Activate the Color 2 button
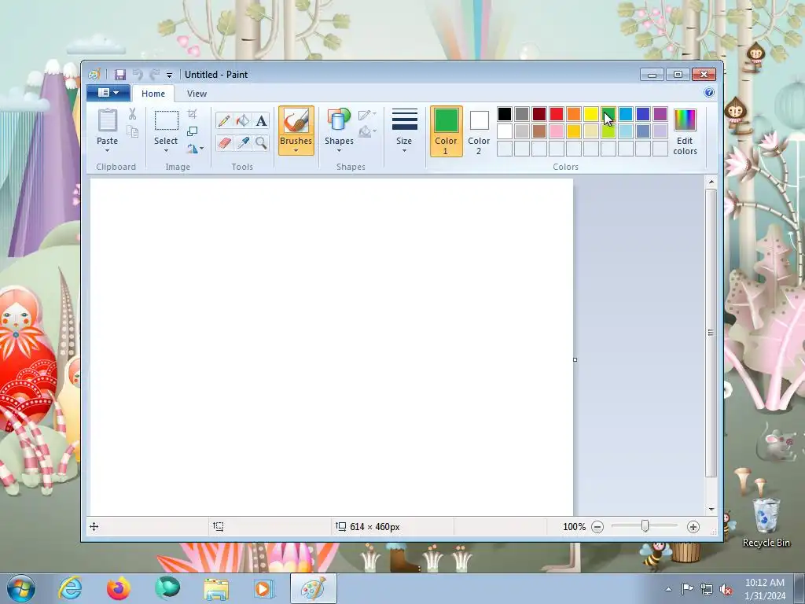The image size is (805, 604). (479, 131)
